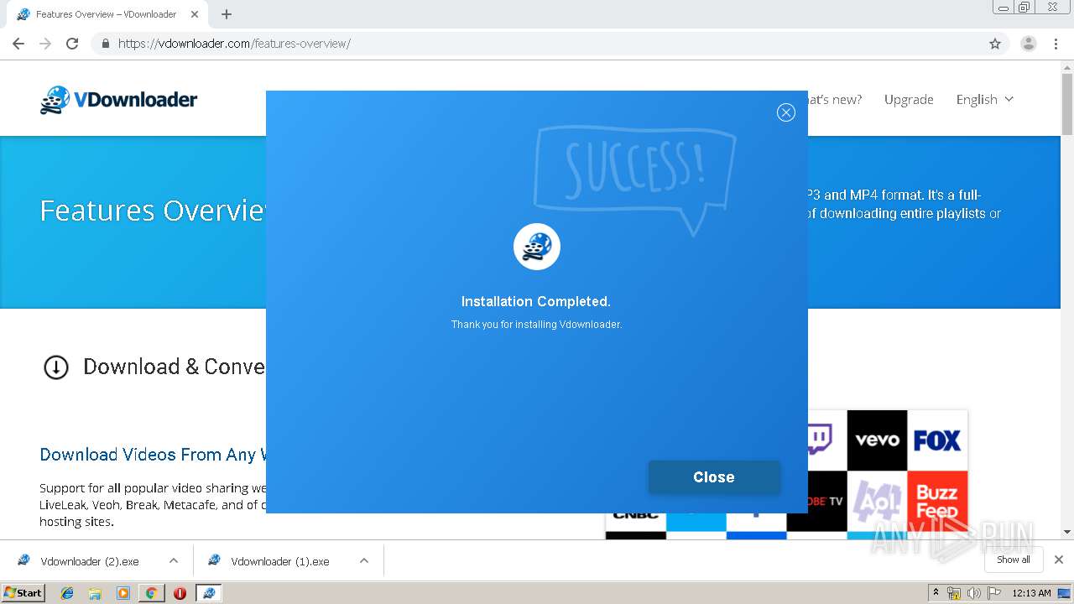Click the taskbar clock showing 12:13 AM
Image resolution: width=1074 pixels, height=604 pixels.
(1031, 593)
